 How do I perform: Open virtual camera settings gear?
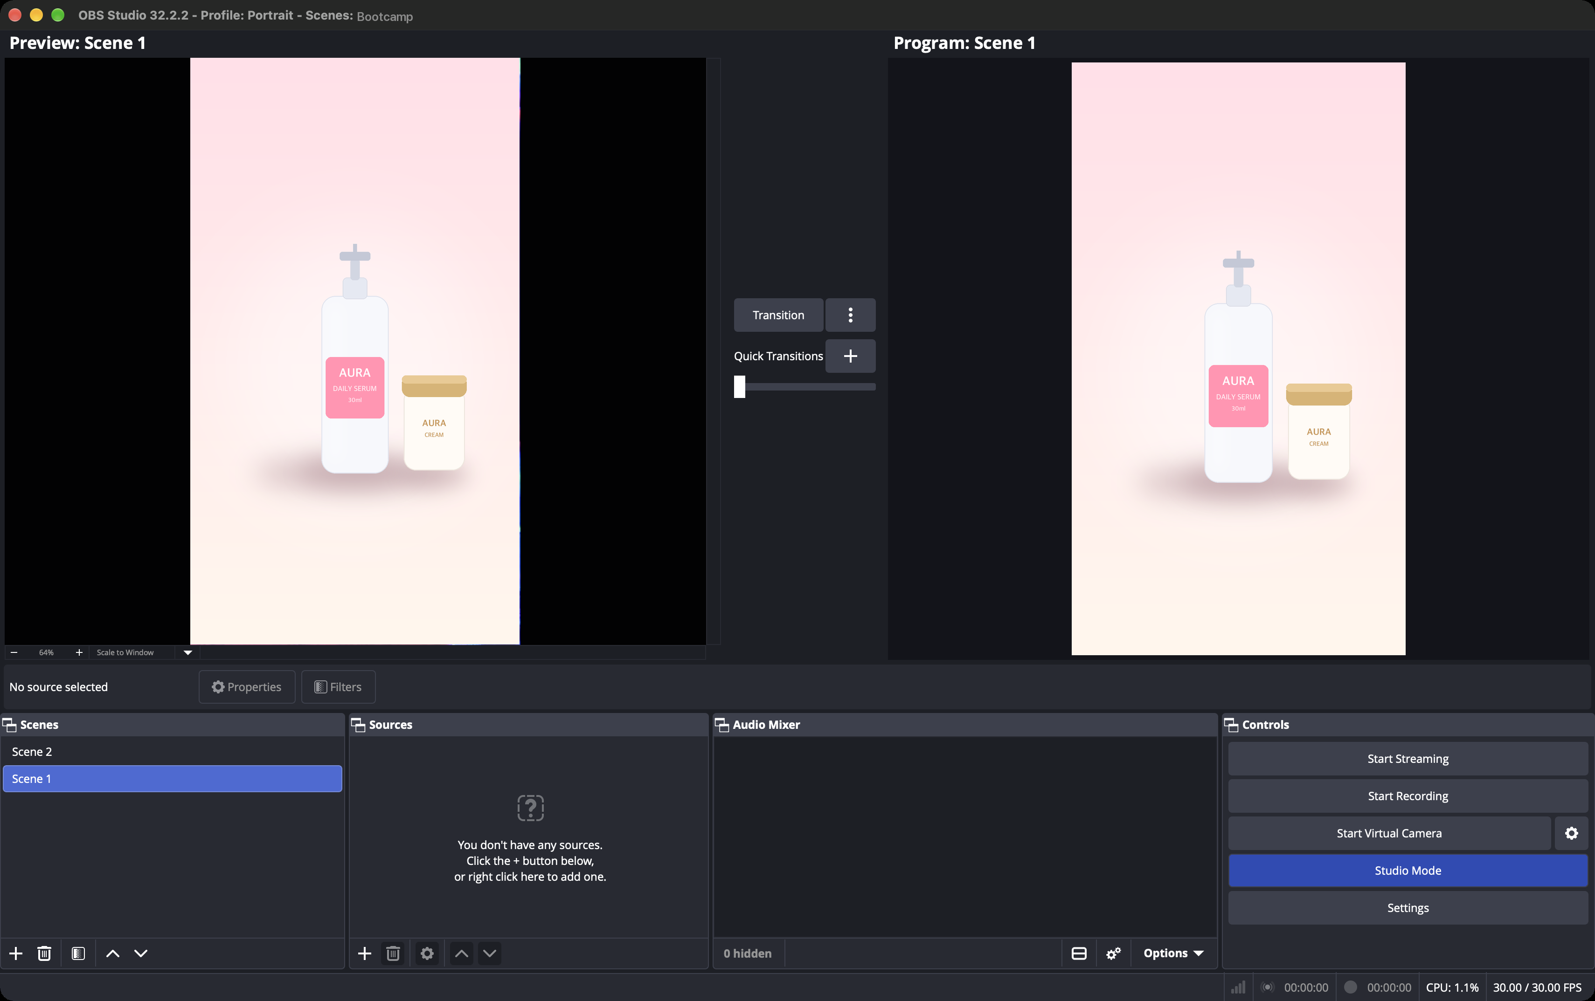(1571, 834)
